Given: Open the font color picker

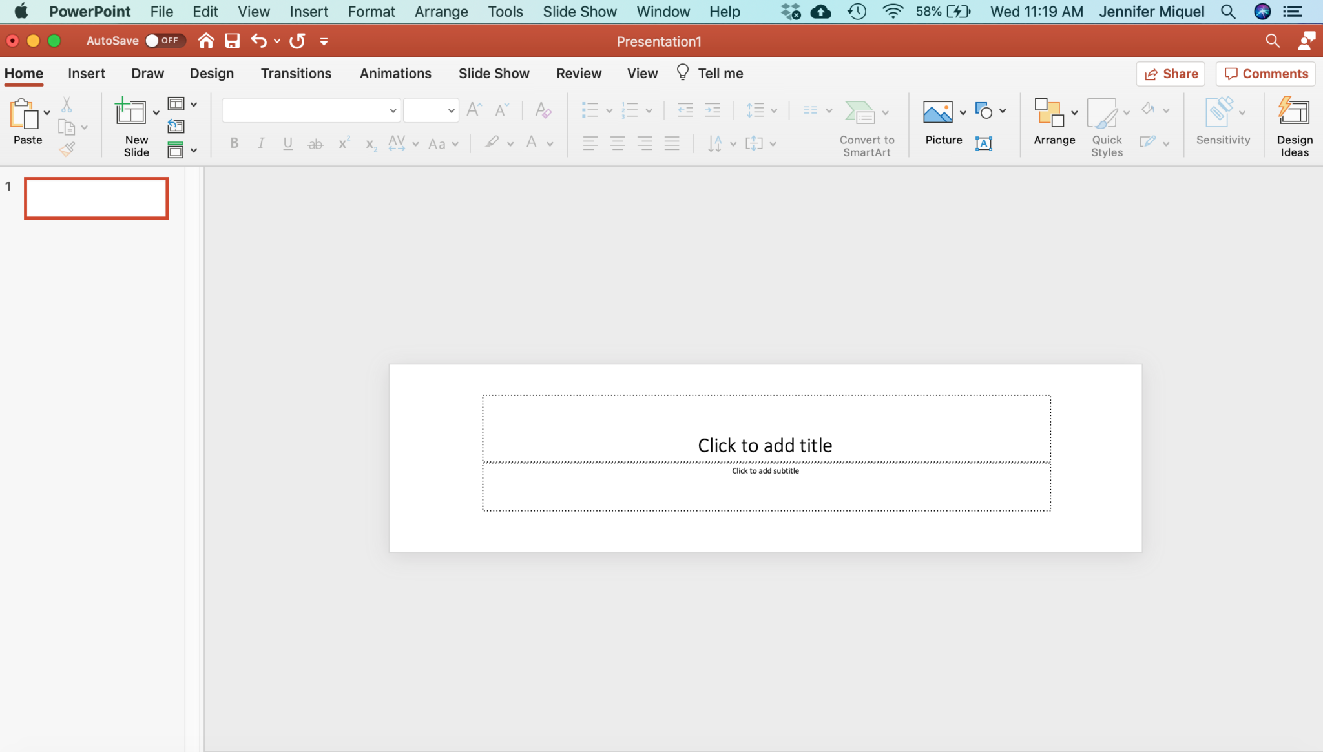Looking at the screenshot, I should click(x=549, y=143).
